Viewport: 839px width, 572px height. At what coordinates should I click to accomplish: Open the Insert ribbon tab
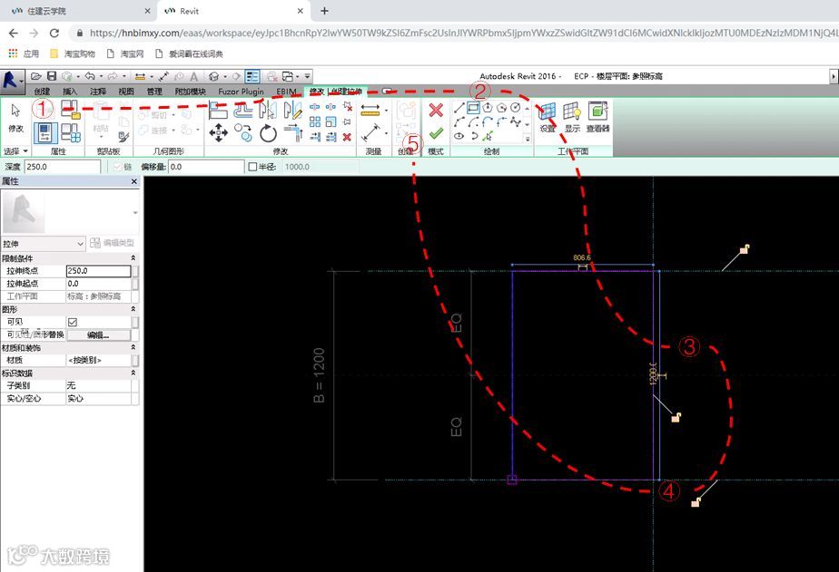coord(70,92)
